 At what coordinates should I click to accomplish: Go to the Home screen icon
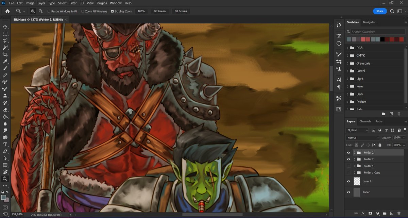coord(7,11)
